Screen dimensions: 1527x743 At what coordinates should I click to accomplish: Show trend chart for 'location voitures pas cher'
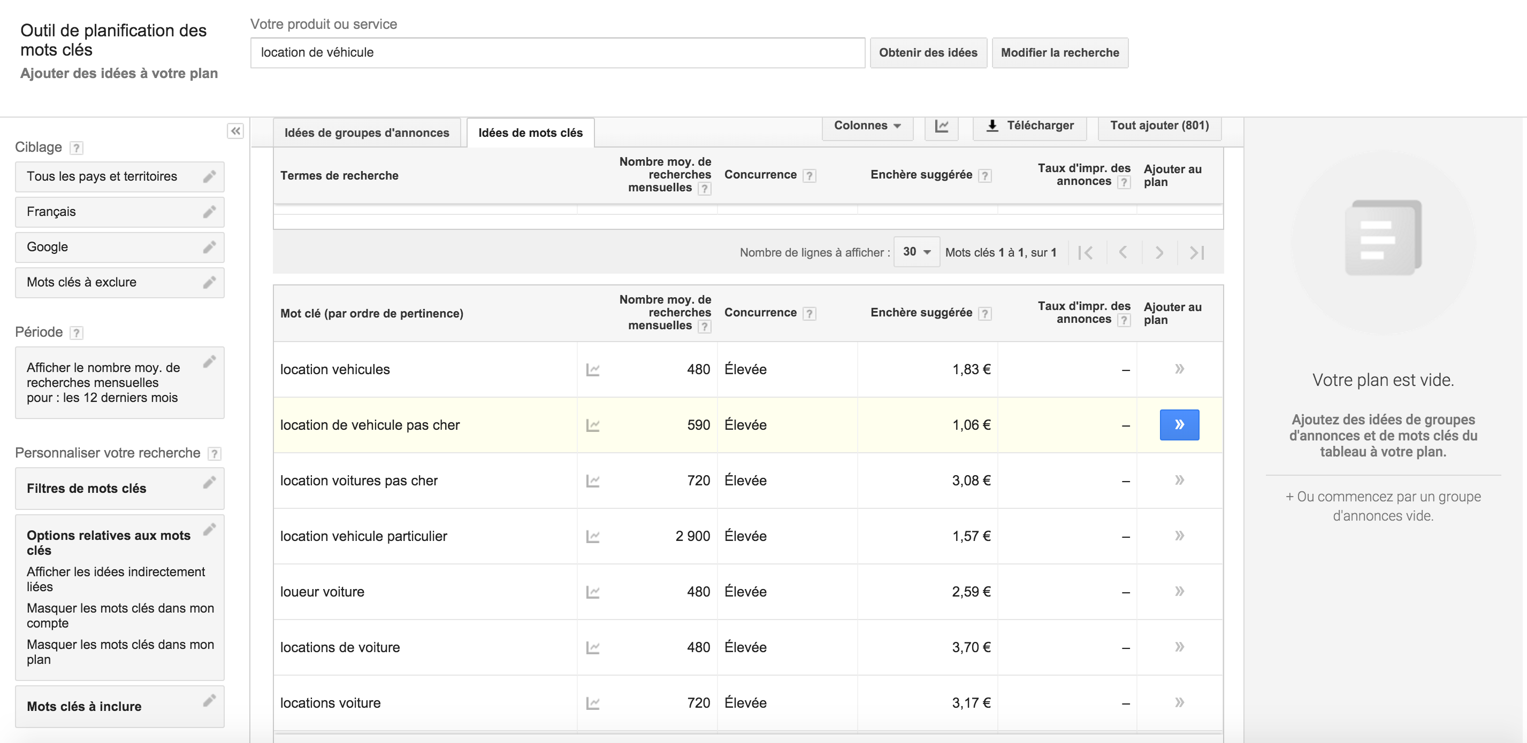[x=593, y=481]
